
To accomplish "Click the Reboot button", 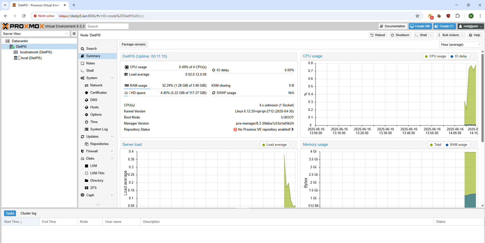I will (x=378, y=35).
